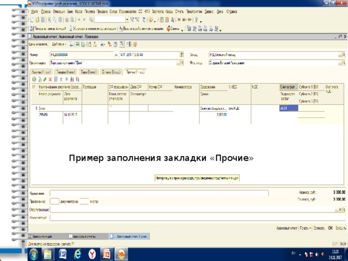Screen dimensions: 348x261
Task: Open the Ответственный field selection ellipsis button
Action: click(337, 209)
